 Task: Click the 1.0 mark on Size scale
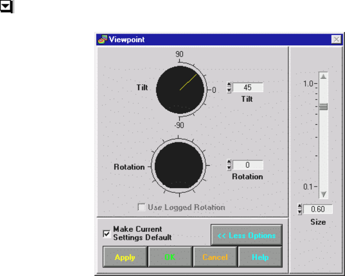(308, 84)
